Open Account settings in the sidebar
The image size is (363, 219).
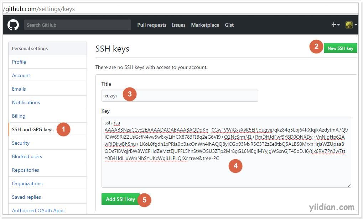click(x=47, y=75)
